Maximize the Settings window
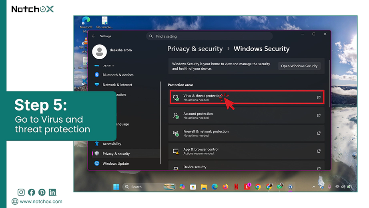Image resolution: width=369 pixels, height=208 pixels. pyautogui.click(x=314, y=34)
